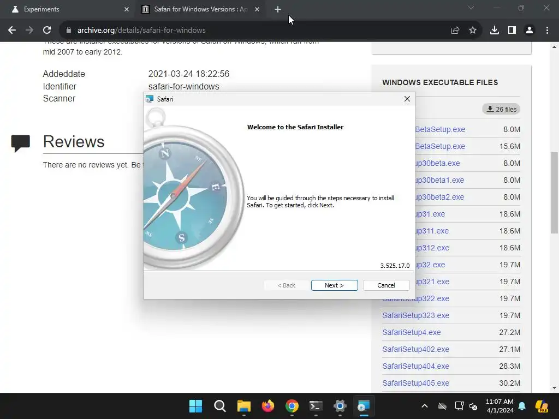Click the file link ending p321.exe
This screenshot has height=419, width=559.
click(x=432, y=282)
